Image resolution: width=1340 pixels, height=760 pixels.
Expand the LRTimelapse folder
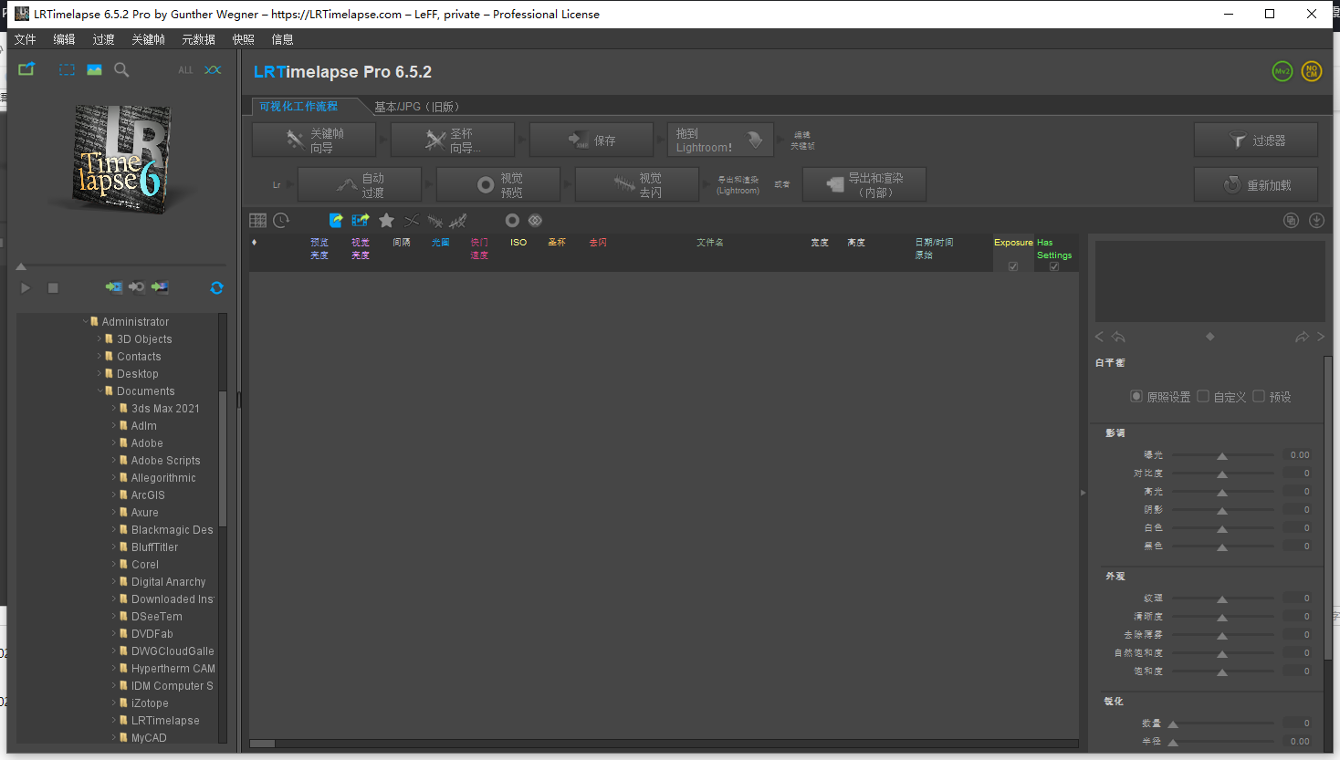tap(114, 720)
